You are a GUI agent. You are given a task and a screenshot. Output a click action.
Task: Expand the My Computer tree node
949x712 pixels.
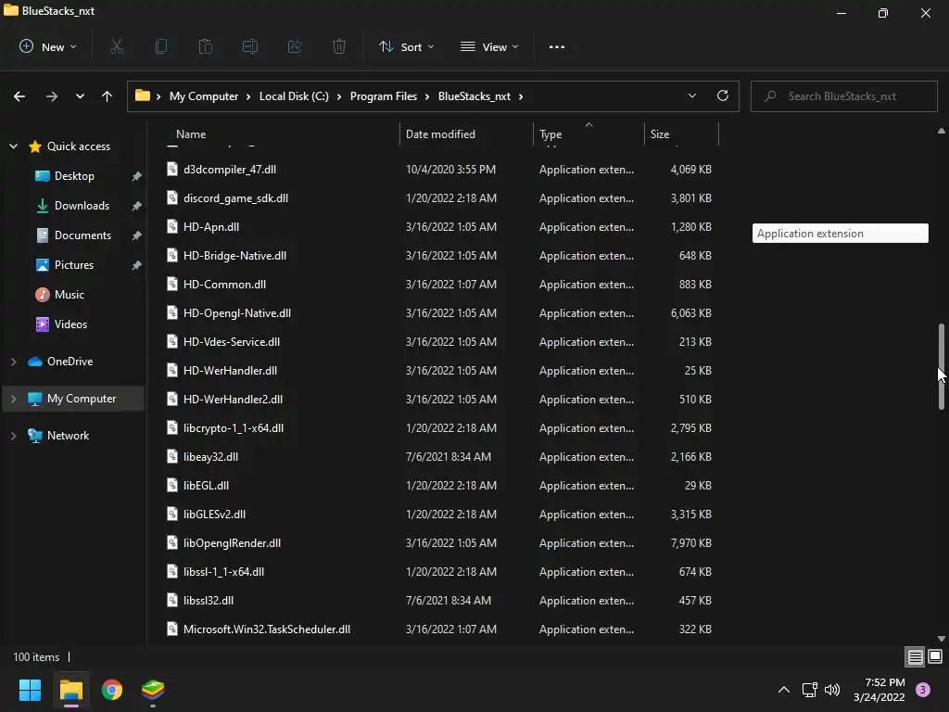pos(13,399)
